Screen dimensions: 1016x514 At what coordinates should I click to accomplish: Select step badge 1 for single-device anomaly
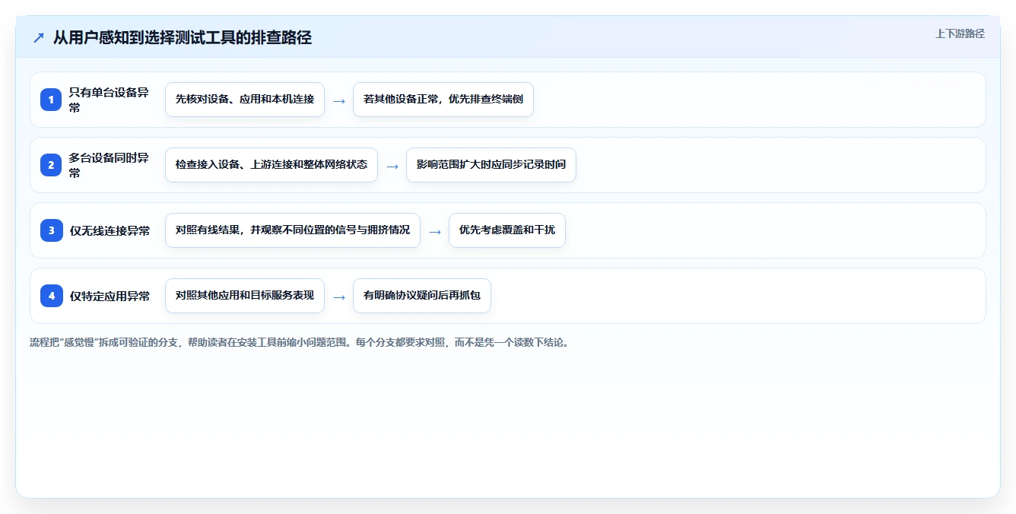click(x=52, y=100)
